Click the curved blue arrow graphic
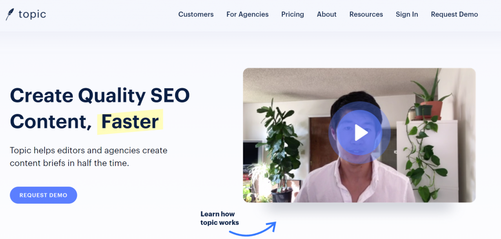The height and width of the screenshot is (239, 501). click(252, 229)
